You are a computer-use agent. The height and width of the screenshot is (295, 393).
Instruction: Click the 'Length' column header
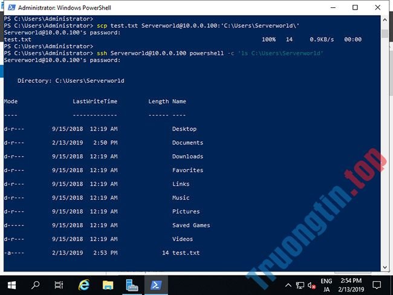click(x=158, y=102)
